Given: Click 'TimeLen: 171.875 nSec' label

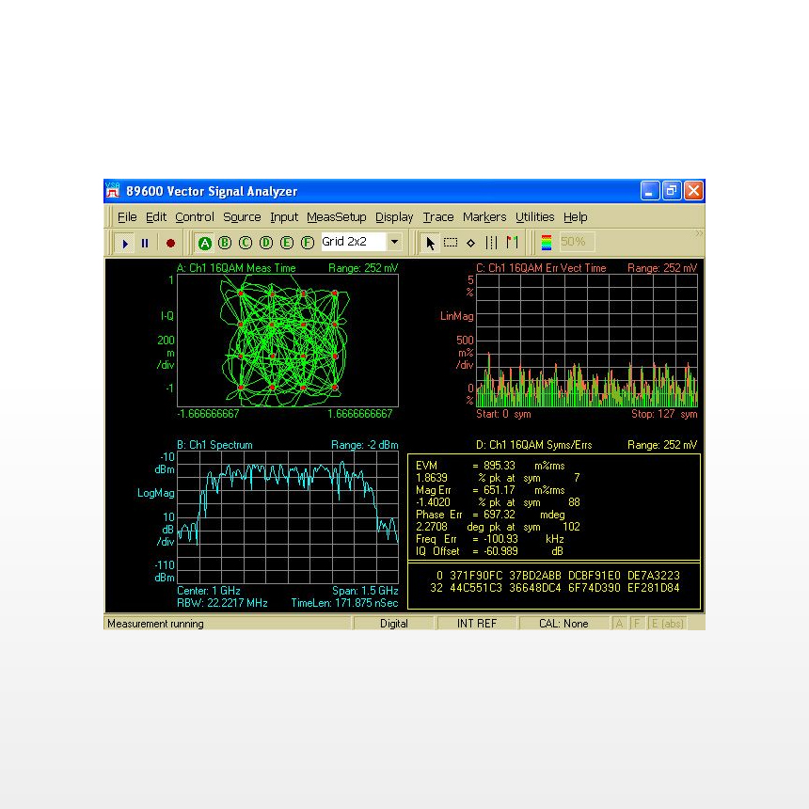Looking at the screenshot, I should pos(344,603).
